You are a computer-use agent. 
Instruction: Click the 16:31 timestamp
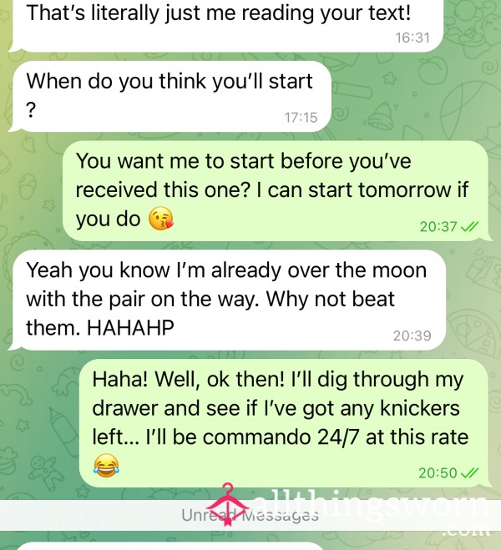click(412, 38)
